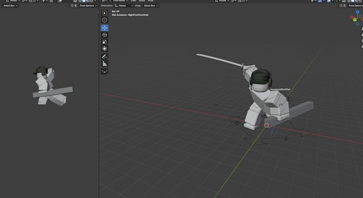The height and width of the screenshot is (198, 363).
Task: Click the blue Z axis gizmo ball
Action: pyautogui.click(x=358, y=12)
